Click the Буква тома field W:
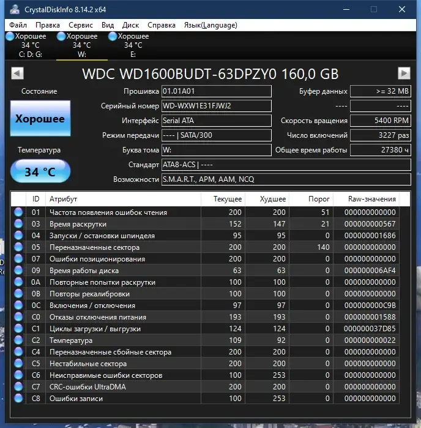The height and width of the screenshot is (428, 421). (217, 150)
